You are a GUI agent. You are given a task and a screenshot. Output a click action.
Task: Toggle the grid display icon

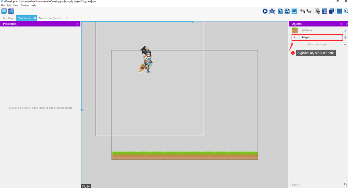(x=340, y=11)
